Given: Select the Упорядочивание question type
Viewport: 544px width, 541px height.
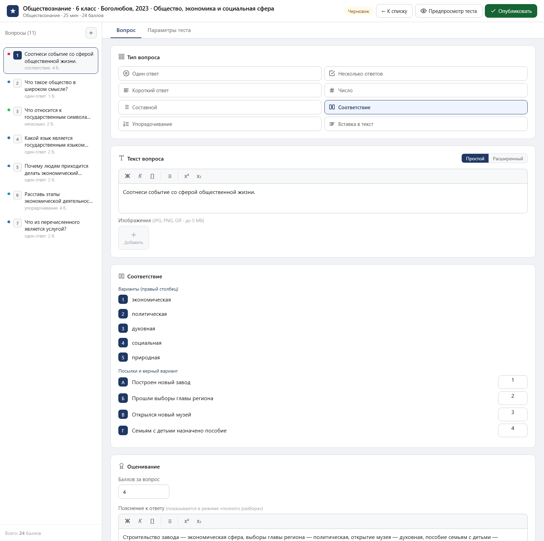Looking at the screenshot, I should 220,124.
